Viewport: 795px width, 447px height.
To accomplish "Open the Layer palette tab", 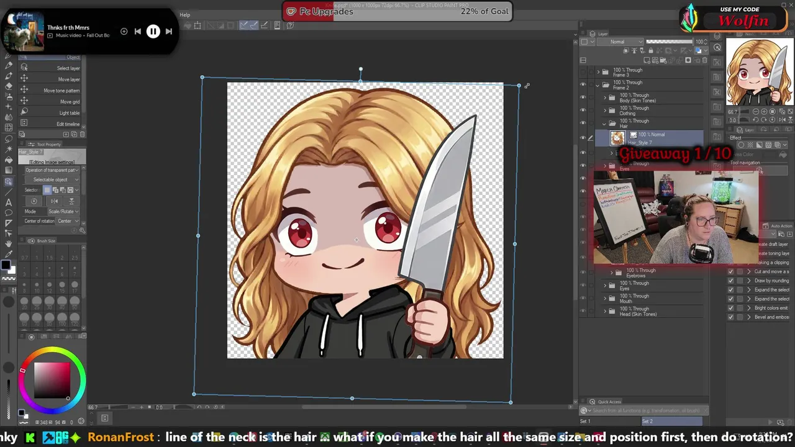I will click(599, 34).
